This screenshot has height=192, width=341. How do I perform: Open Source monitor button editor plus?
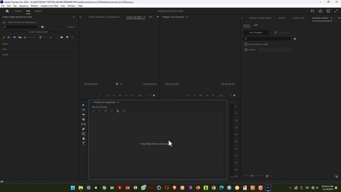click(154, 95)
